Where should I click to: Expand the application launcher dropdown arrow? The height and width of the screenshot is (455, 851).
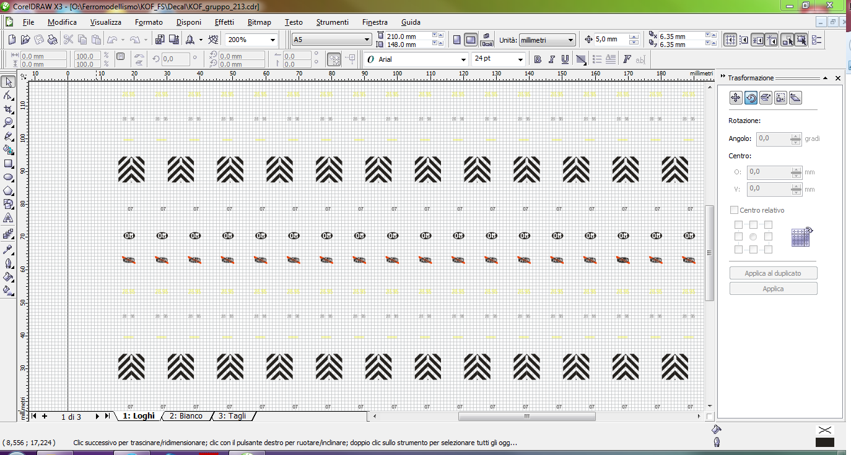tap(201, 40)
